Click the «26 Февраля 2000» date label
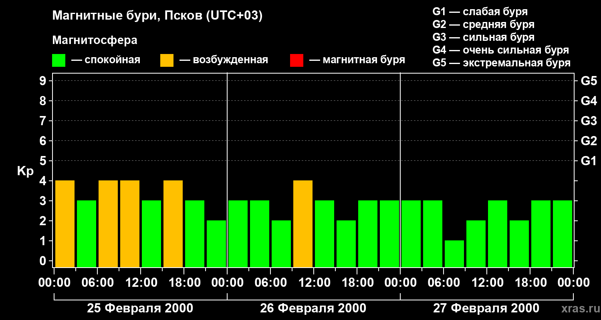601x320 pixels. pyautogui.click(x=313, y=308)
